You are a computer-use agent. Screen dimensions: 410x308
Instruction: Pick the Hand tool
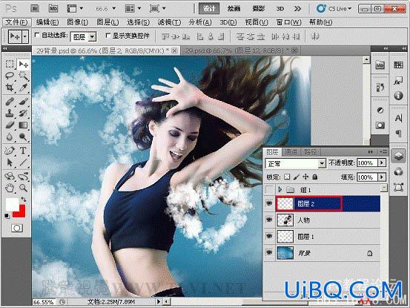[x=10, y=188]
